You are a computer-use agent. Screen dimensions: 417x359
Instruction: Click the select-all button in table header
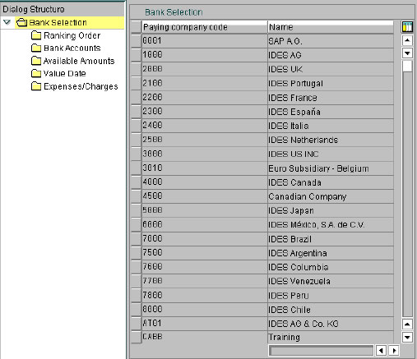click(x=136, y=27)
